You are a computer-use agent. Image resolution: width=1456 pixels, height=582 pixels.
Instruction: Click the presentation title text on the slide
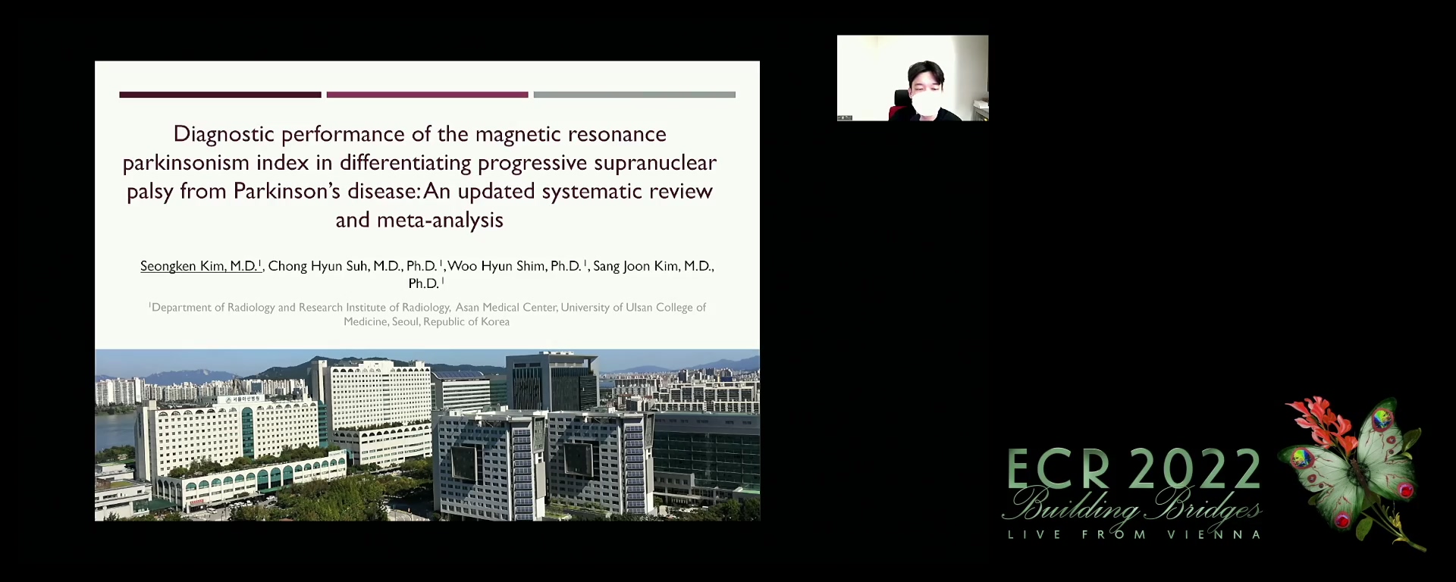[419, 177]
